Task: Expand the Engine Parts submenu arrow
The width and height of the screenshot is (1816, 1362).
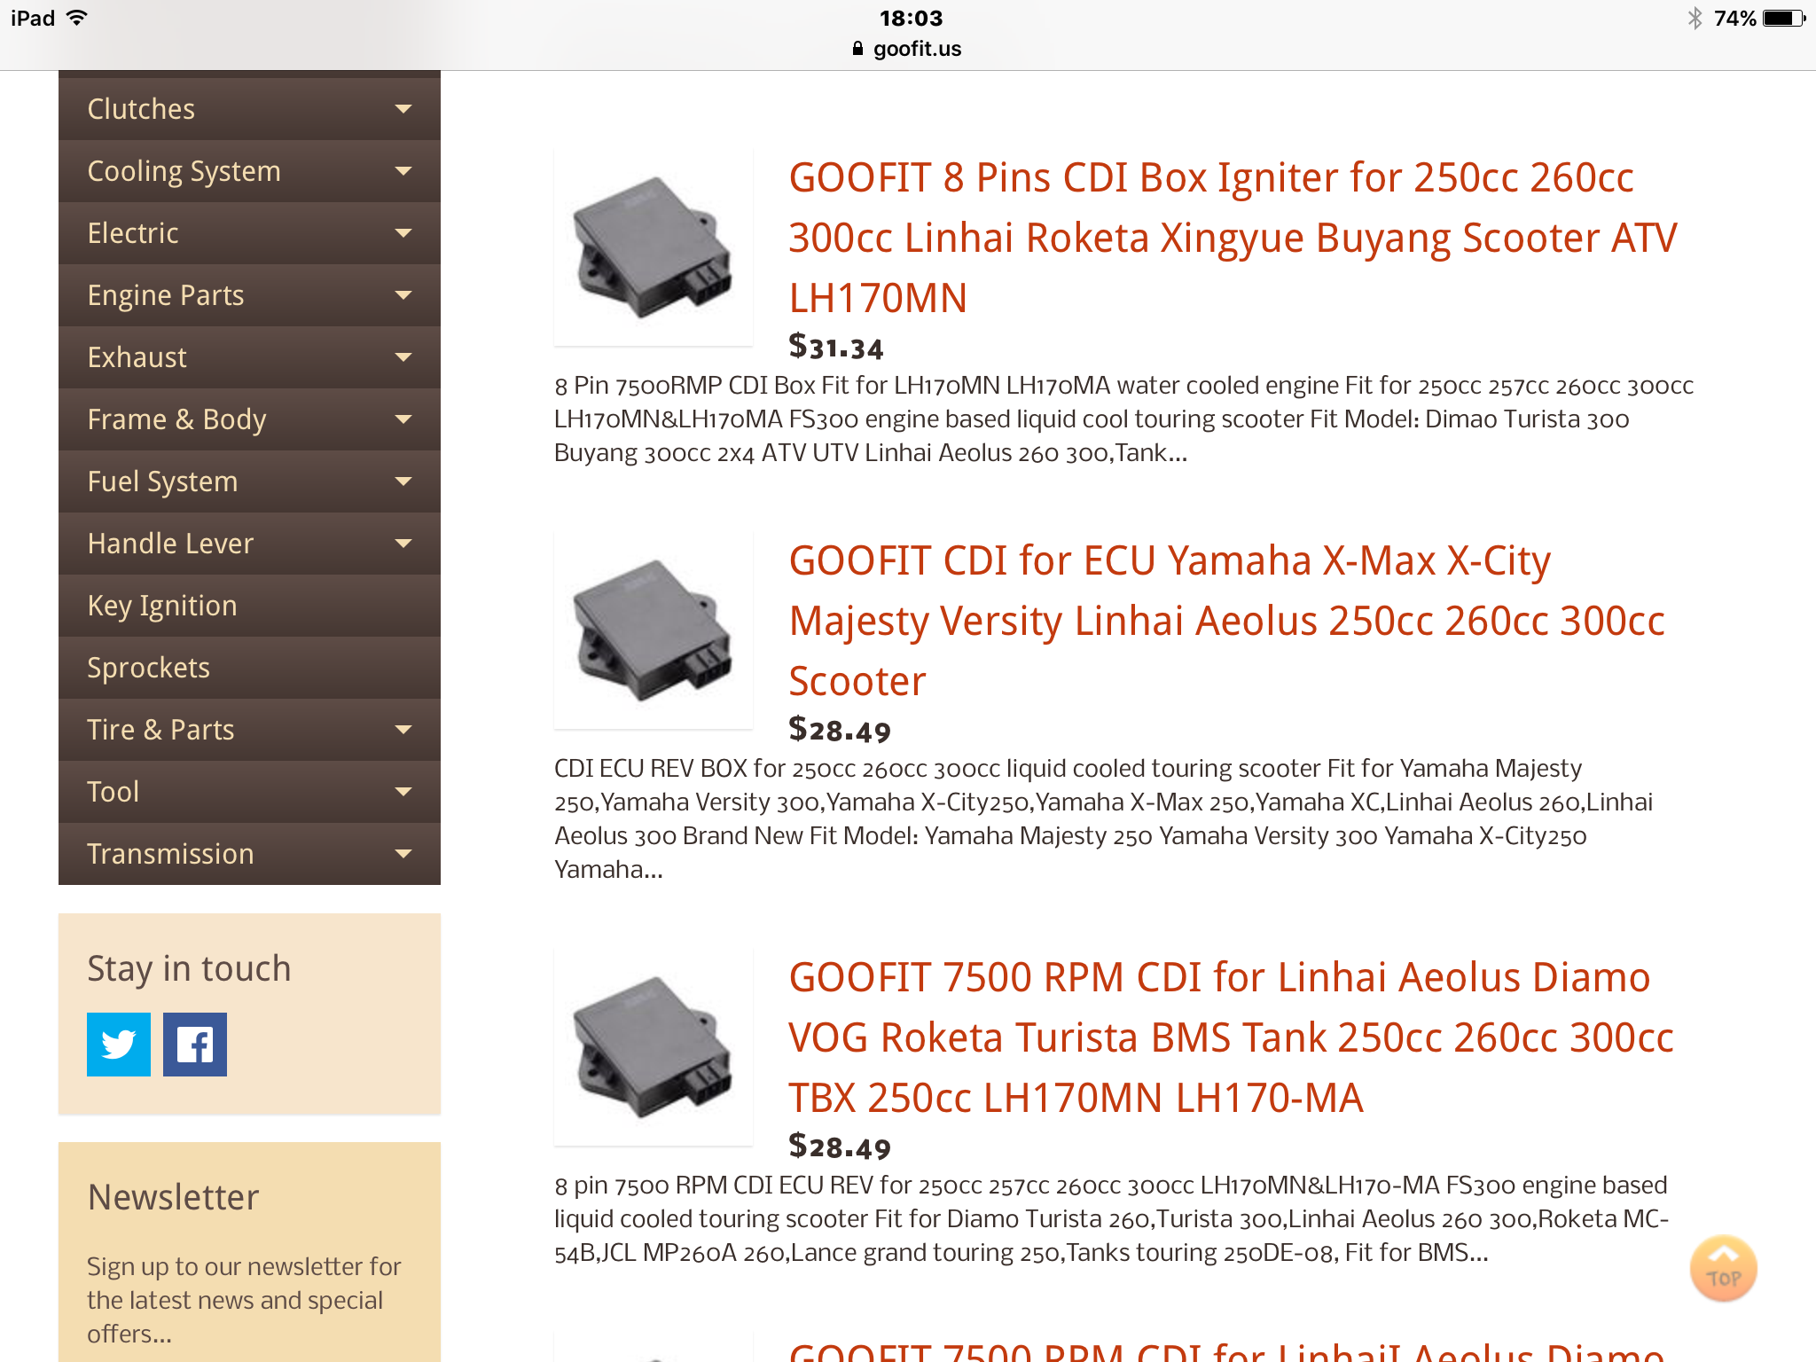Action: (403, 295)
